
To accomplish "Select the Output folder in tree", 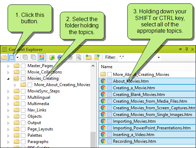I will pos(34,123).
